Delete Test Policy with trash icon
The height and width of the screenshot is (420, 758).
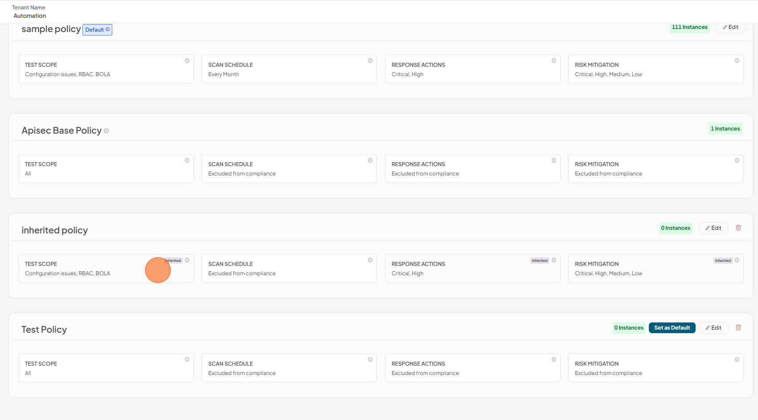pos(738,328)
